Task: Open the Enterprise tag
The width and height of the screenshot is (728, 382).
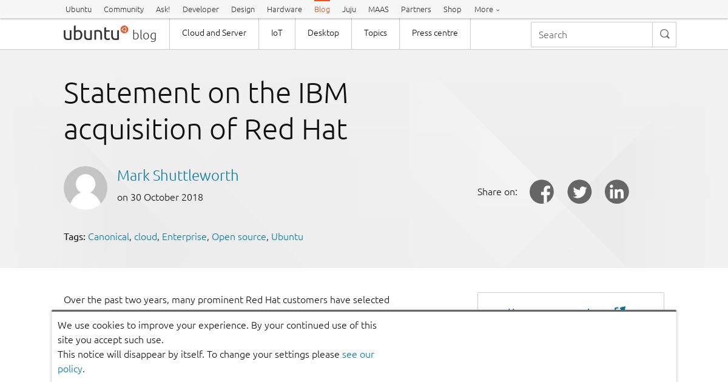Action: tap(184, 236)
